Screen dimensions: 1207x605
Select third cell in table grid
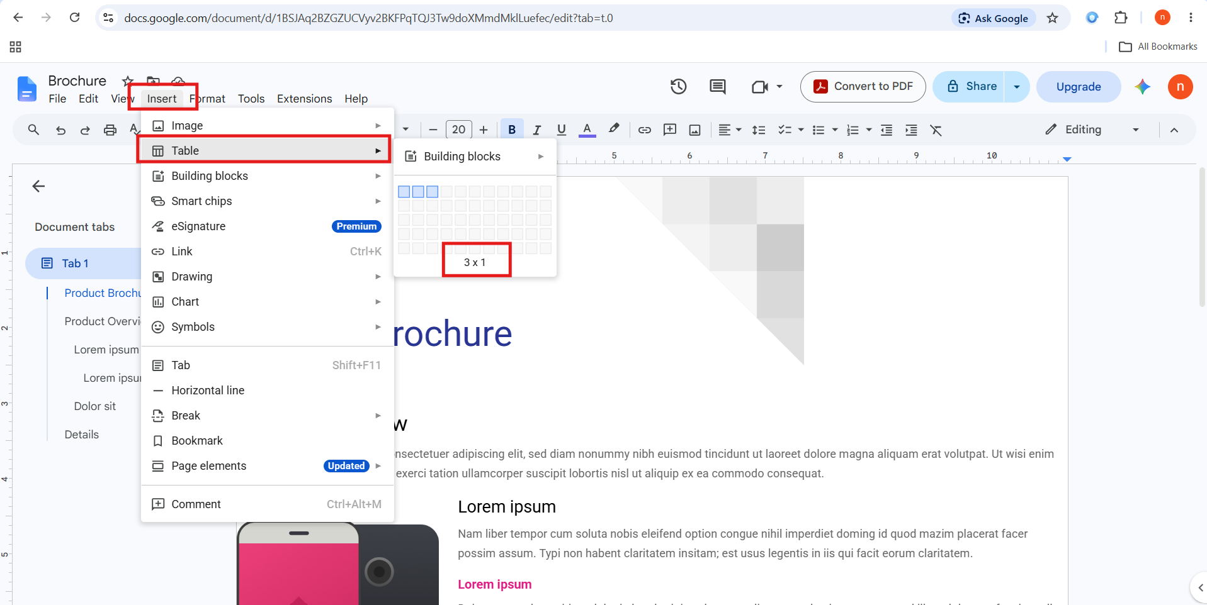432,192
